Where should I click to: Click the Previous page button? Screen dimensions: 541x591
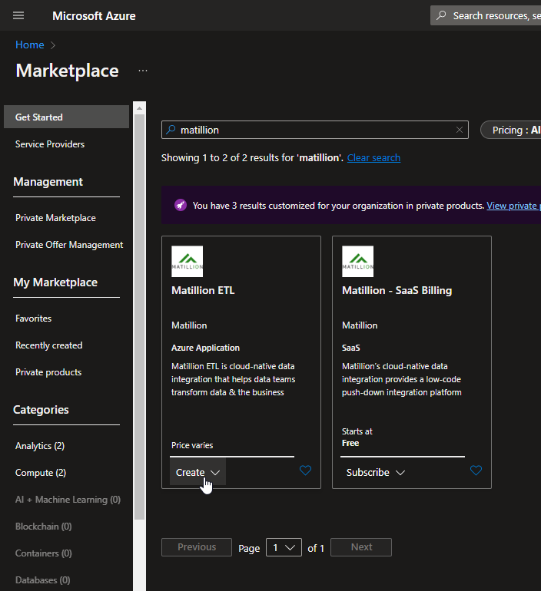[x=197, y=547]
